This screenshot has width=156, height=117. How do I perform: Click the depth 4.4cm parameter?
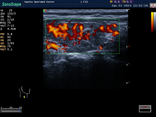point(8,29)
